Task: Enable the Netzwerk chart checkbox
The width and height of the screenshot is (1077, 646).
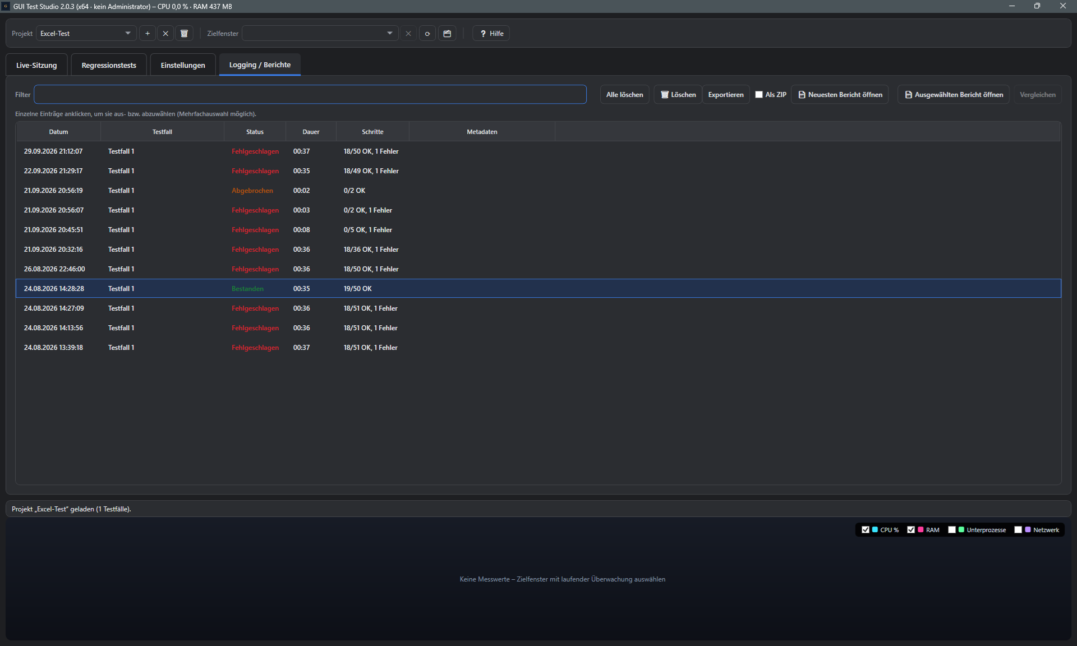Action: (x=1018, y=530)
